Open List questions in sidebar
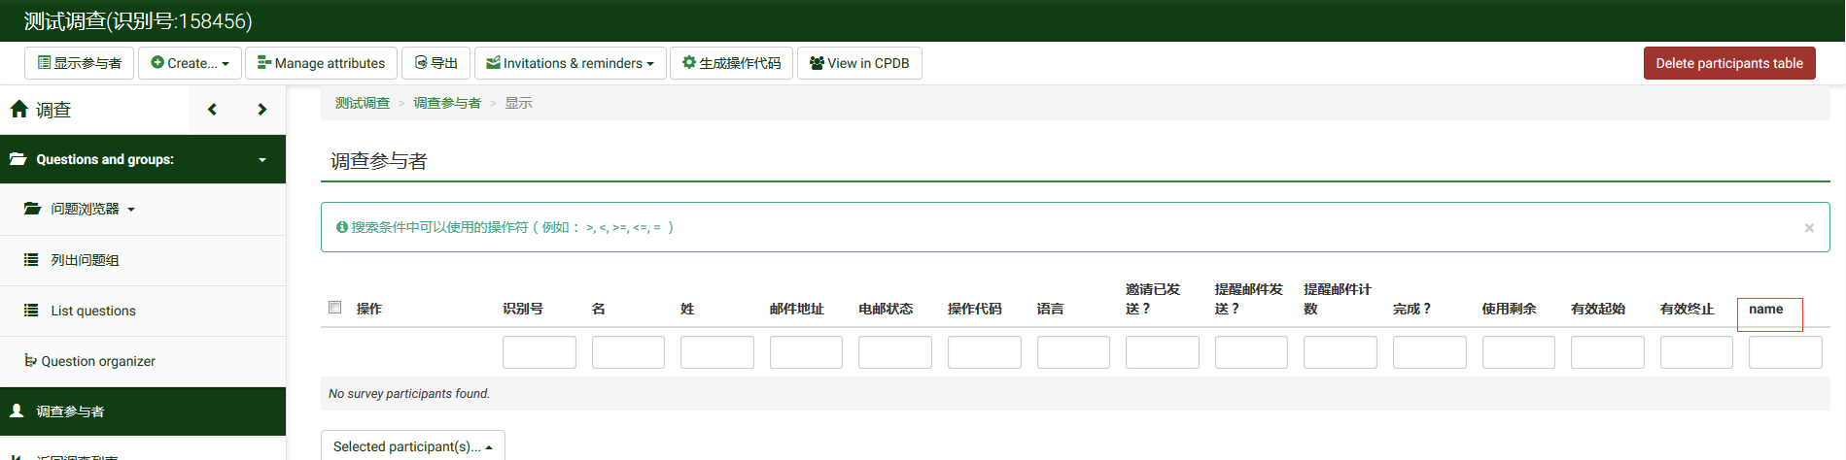Viewport: 1846px width, 460px height. pyautogui.click(x=92, y=311)
